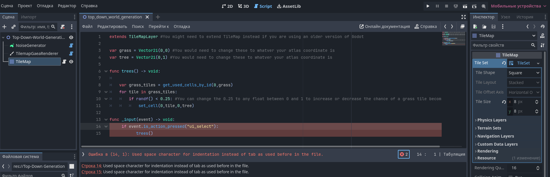Open the script attached to TilemapGaeaRenderer
550x177 pixels.
(71, 54)
